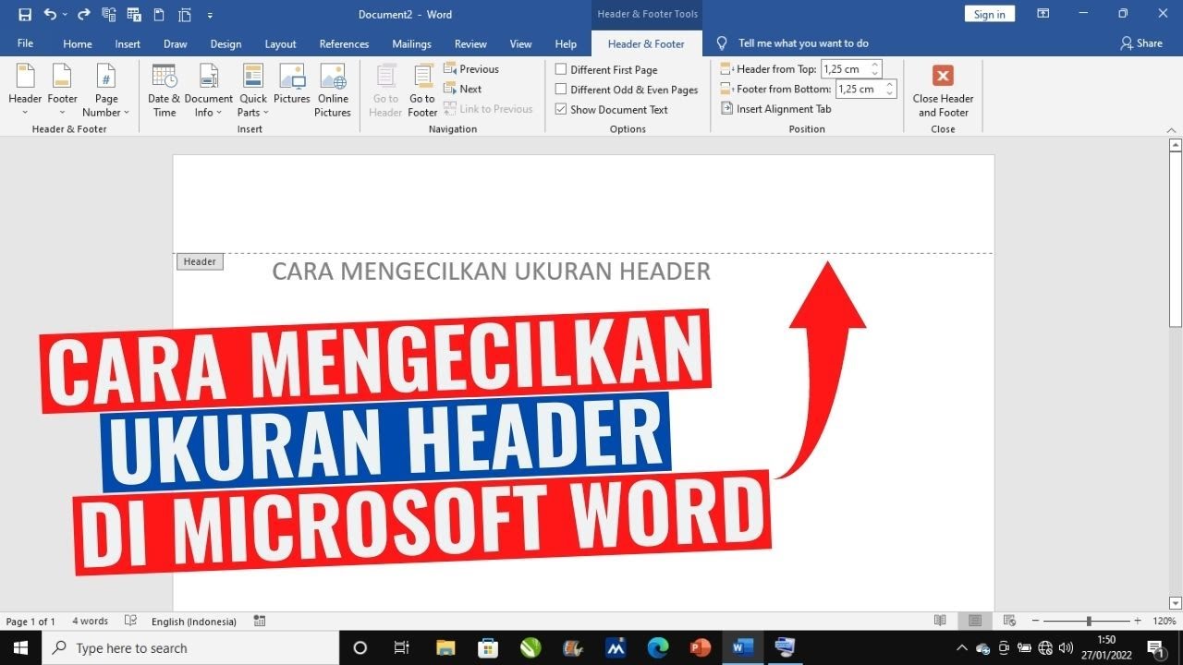Switch to Print Layout view
1183x665 pixels.
pos(975,622)
